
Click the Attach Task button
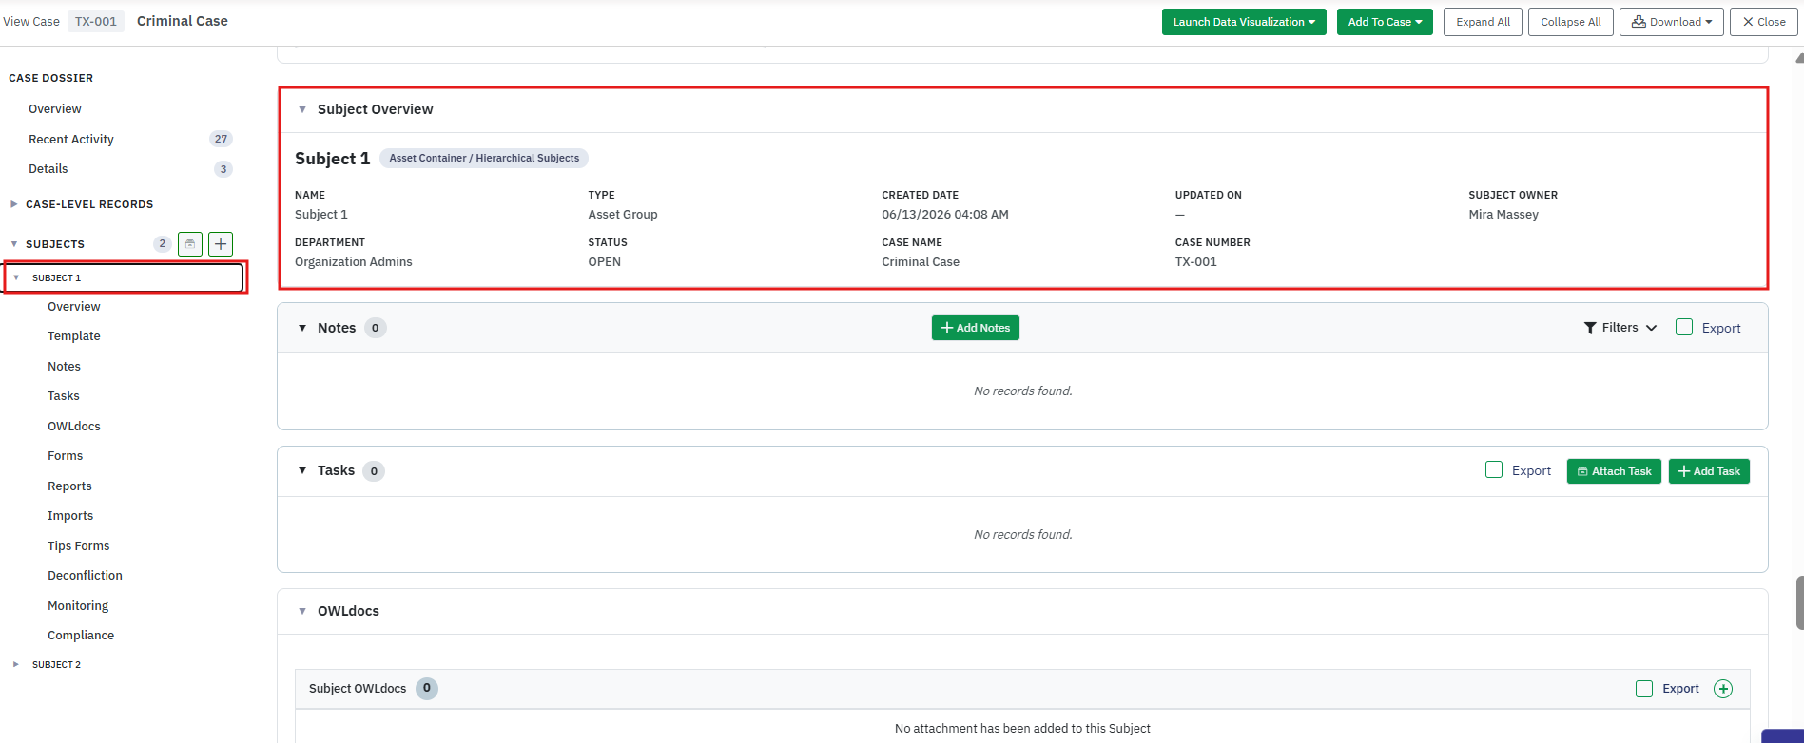1614,471
